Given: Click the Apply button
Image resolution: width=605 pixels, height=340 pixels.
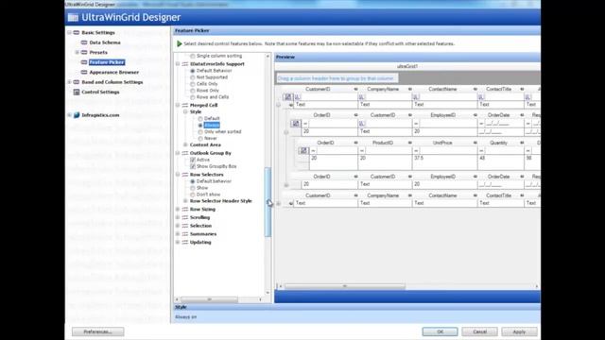Looking at the screenshot, I should click(x=519, y=331).
